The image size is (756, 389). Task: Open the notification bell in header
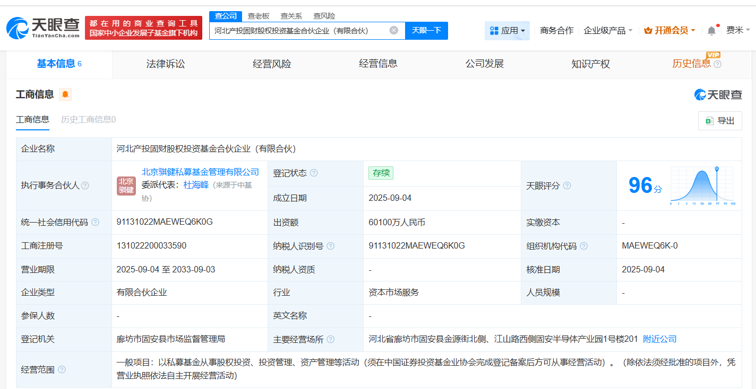pos(711,31)
